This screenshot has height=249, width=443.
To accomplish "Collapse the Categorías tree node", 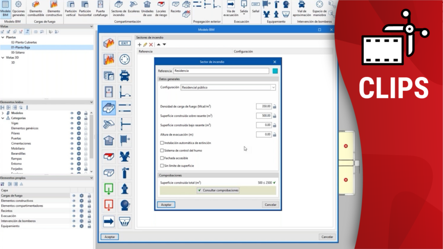I will point(3,118).
